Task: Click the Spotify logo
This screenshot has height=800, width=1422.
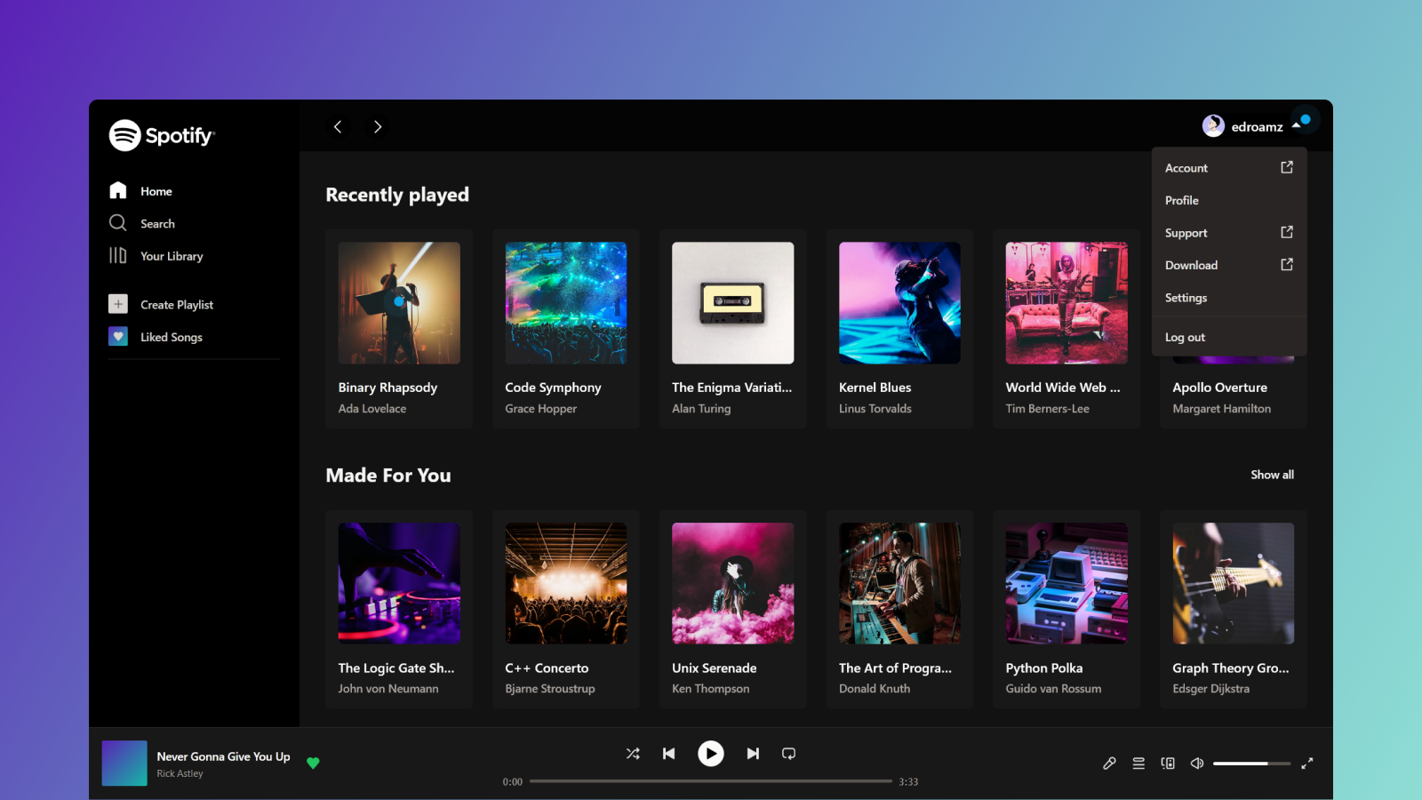Action: click(162, 135)
